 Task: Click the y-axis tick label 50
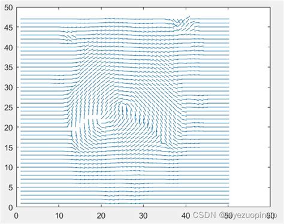[8, 8]
